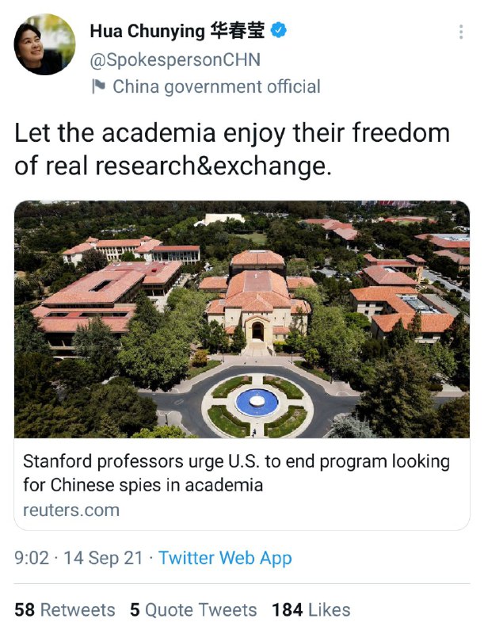Open the three-dot more options menu

[x=461, y=32]
